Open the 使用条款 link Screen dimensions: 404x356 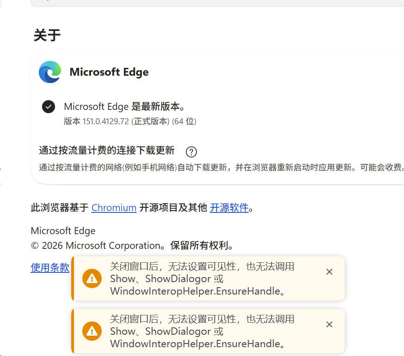[50, 268]
